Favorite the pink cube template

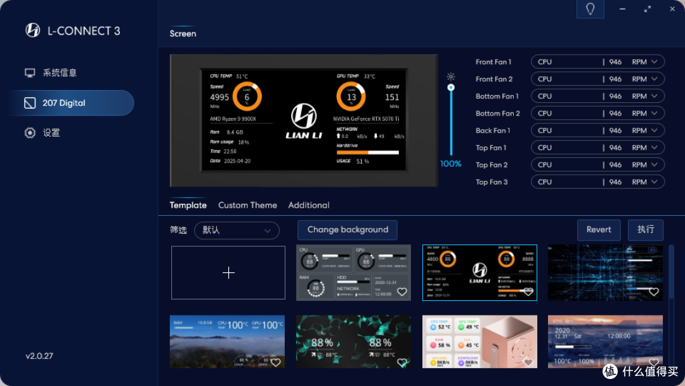[x=528, y=362]
